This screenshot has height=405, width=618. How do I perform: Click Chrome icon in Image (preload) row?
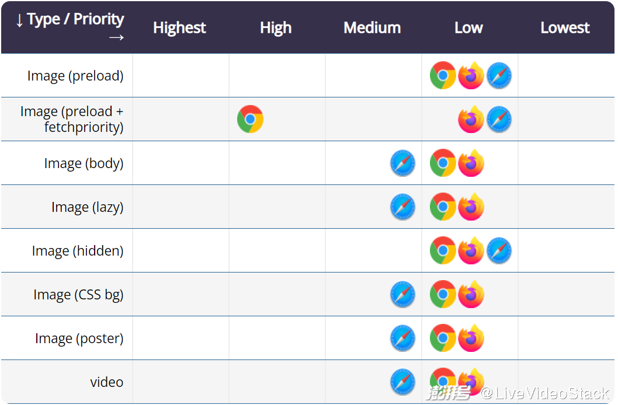(443, 76)
